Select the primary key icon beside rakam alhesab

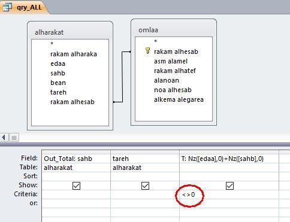tap(147, 51)
